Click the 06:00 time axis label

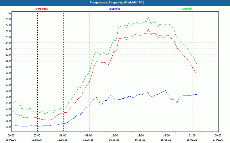click(63, 136)
